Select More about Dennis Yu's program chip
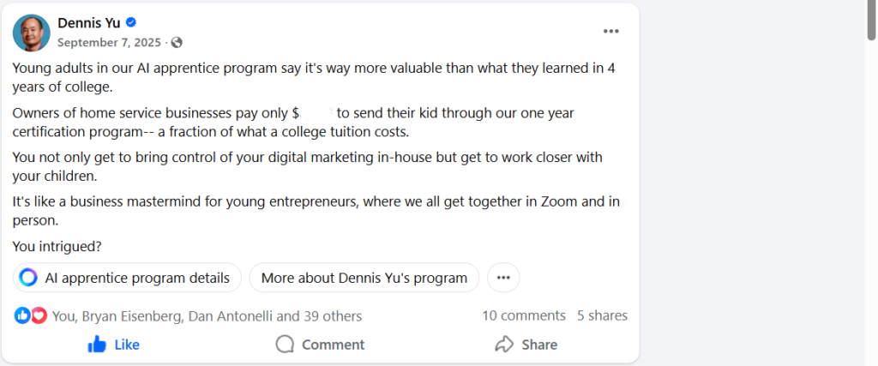 click(x=364, y=278)
